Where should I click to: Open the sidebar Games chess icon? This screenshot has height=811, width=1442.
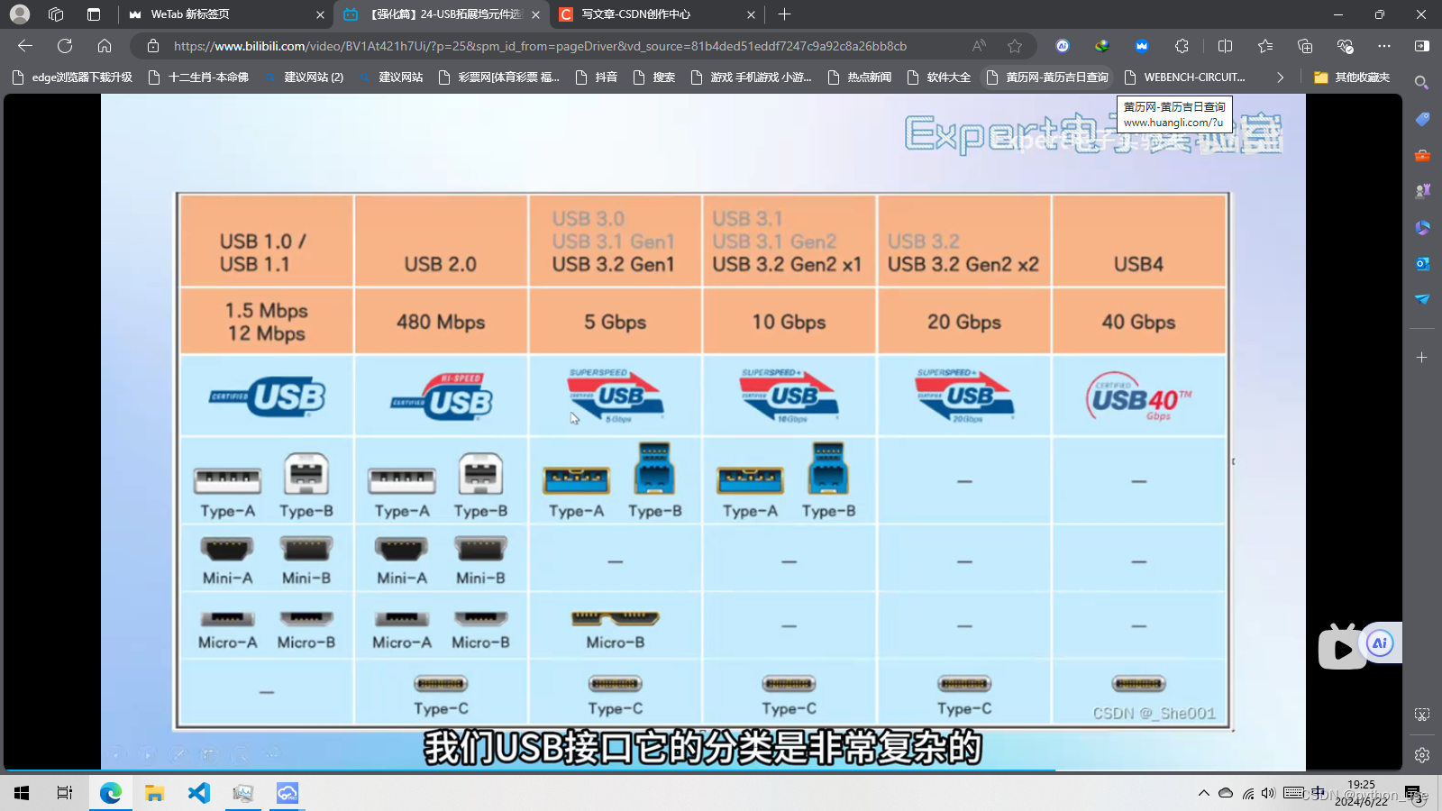coord(1422,191)
